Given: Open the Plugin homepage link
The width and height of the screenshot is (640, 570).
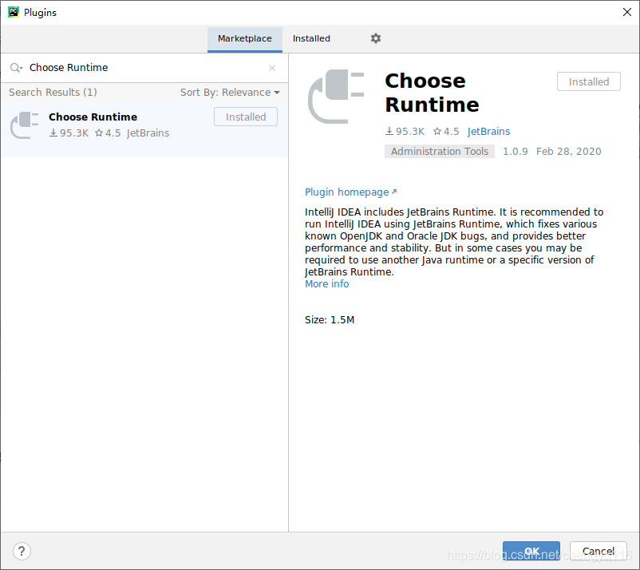Looking at the screenshot, I should tap(350, 192).
